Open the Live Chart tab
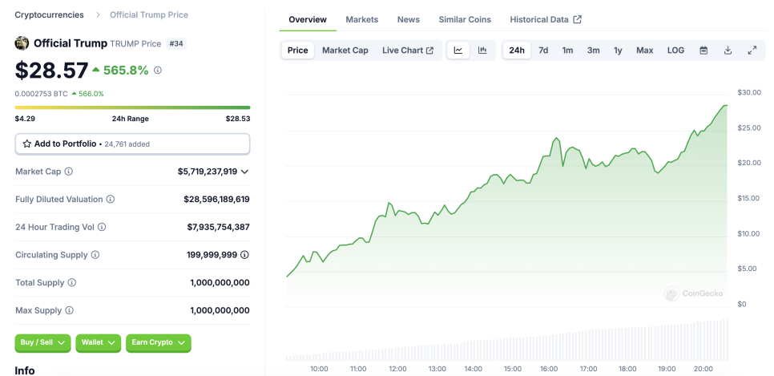774x376 pixels. [408, 51]
